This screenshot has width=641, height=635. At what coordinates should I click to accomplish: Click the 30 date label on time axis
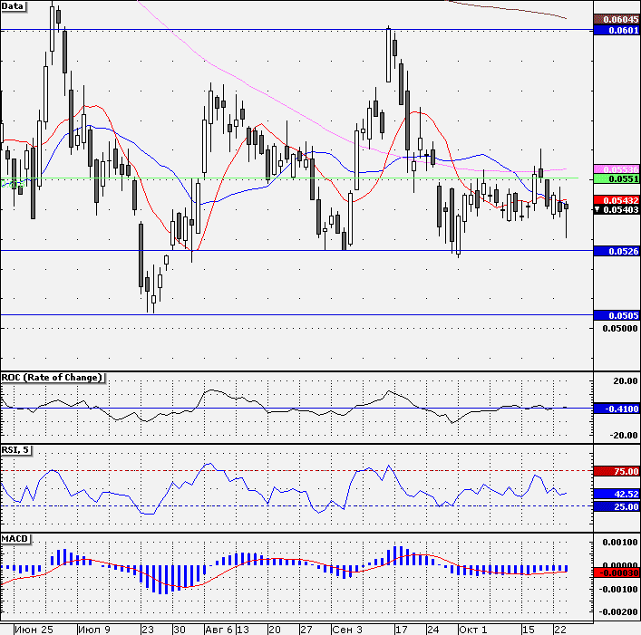[x=179, y=630]
